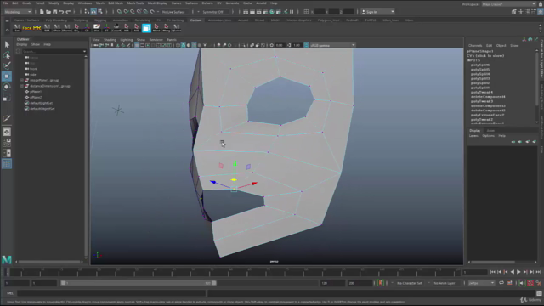
Task: Open the No Anim Layer dropdown
Action: click(x=445, y=283)
